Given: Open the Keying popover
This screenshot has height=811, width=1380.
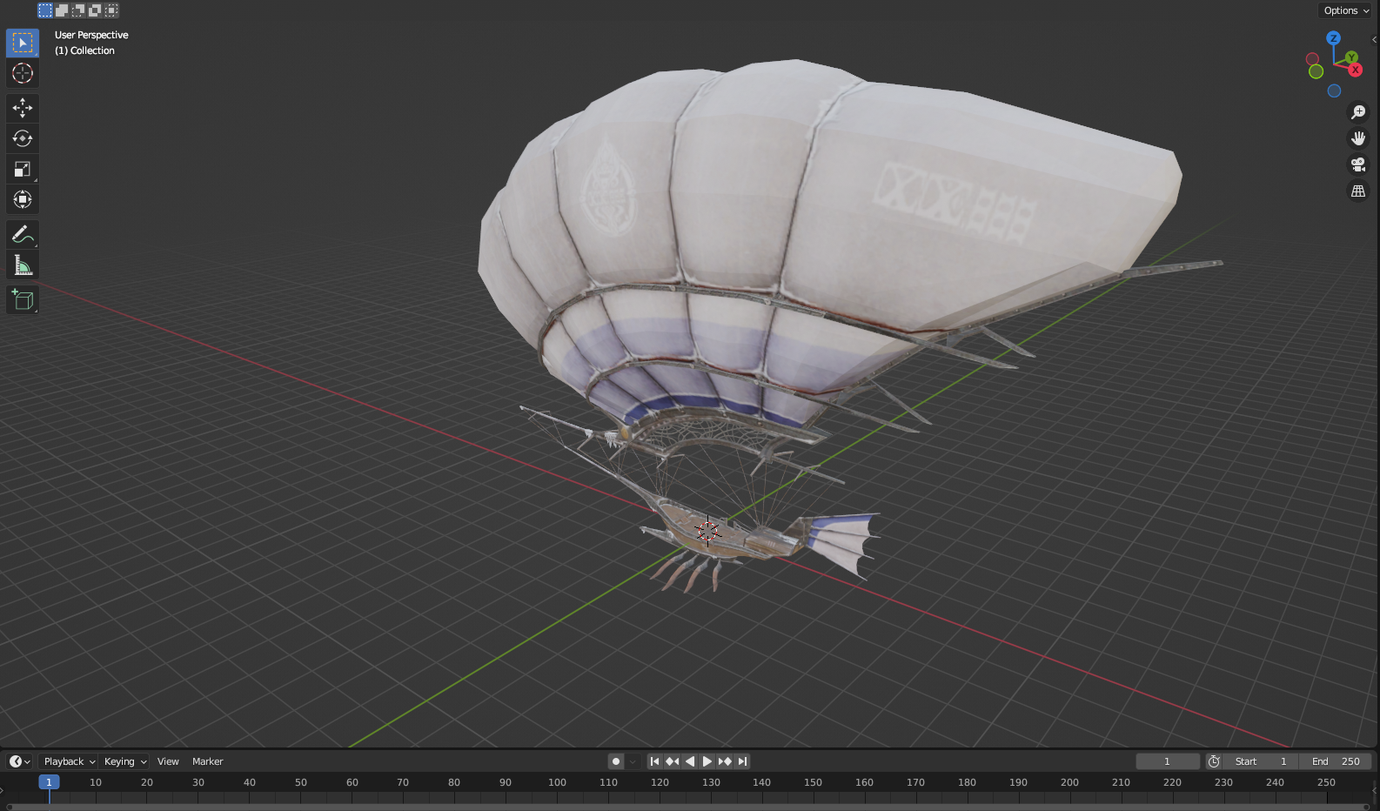Looking at the screenshot, I should pos(125,761).
